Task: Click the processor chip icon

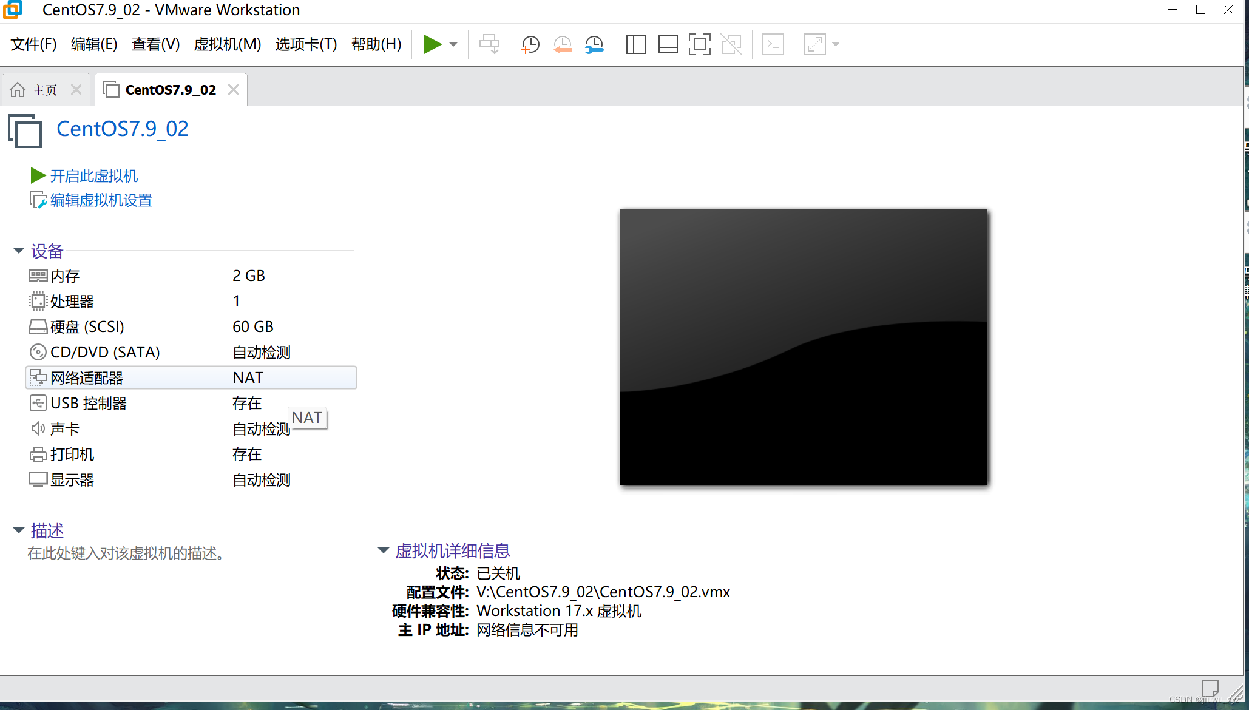Action: tap(38, 301)
